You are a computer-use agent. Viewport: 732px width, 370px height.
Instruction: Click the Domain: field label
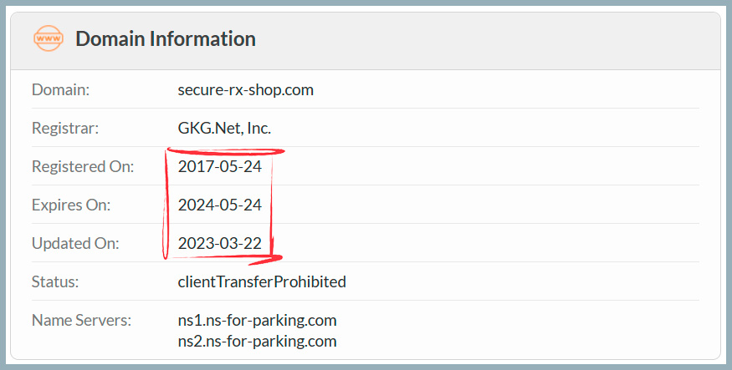[61, 89]
